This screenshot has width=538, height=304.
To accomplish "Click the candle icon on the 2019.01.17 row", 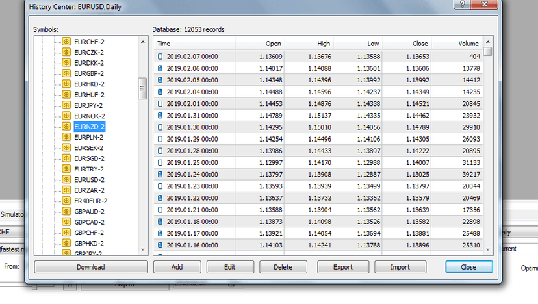I will pos(160,234).
